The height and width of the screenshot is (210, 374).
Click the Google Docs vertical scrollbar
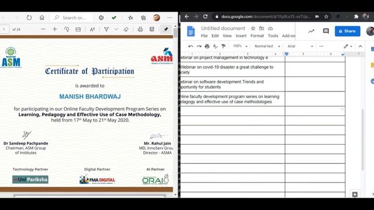[x=362, y=139]
